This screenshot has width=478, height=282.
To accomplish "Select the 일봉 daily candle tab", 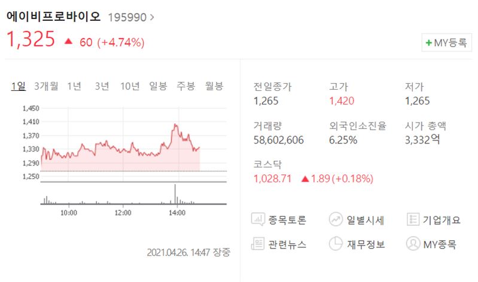I will pos(158,86).
